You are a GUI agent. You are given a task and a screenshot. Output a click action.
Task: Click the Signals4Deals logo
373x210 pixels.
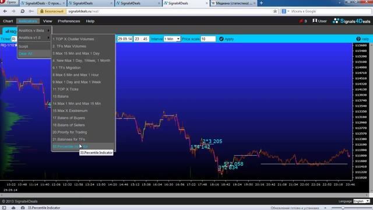351,21
